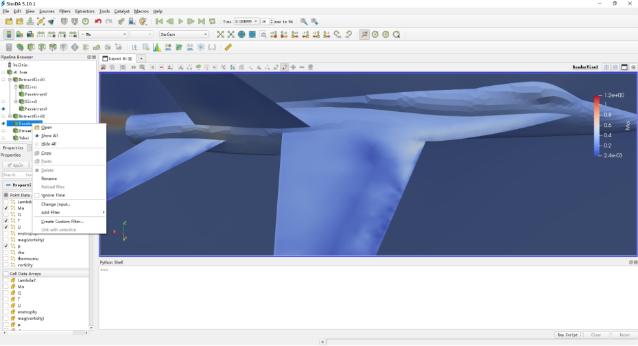
Task: Click the Glyph filter icon
Action: 75,47
